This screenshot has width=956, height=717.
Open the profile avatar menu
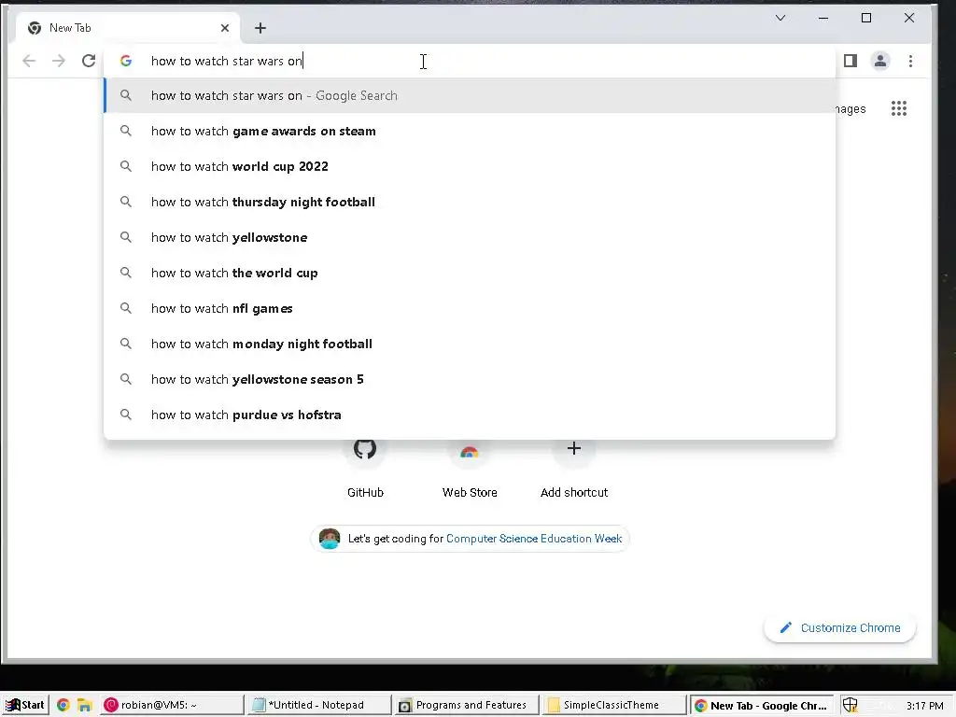[880, 61]
